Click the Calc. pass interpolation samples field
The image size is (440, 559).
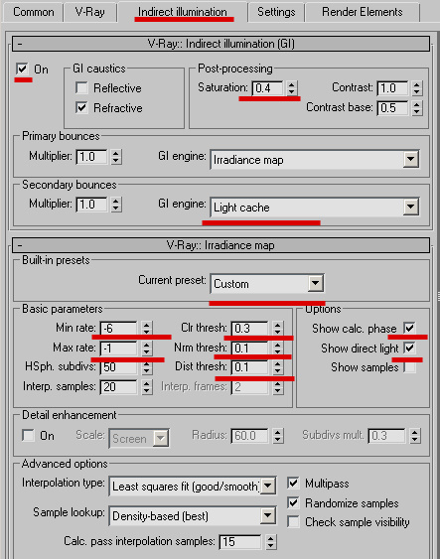click(x=240, y=542)
